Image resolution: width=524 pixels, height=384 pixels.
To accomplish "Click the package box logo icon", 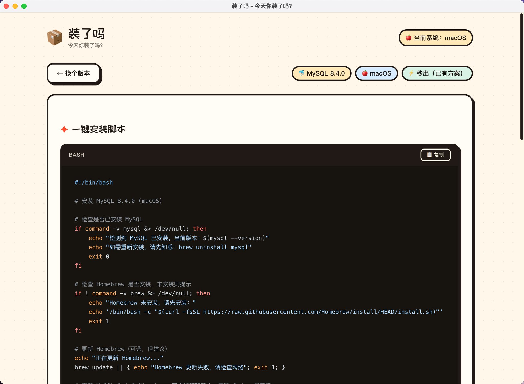I will 54,37.
